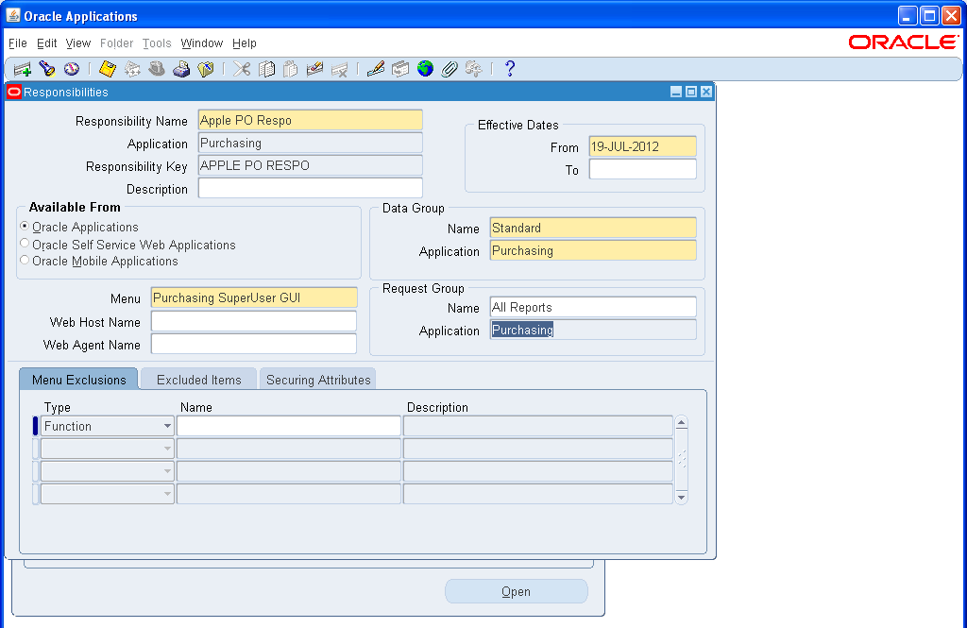
Task: Click the Data Group Application field
Action: (x=593, y=250)
